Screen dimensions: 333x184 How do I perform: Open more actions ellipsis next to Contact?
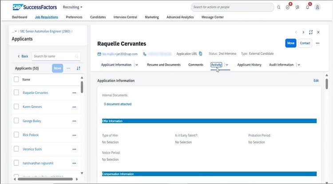(317, 43)
